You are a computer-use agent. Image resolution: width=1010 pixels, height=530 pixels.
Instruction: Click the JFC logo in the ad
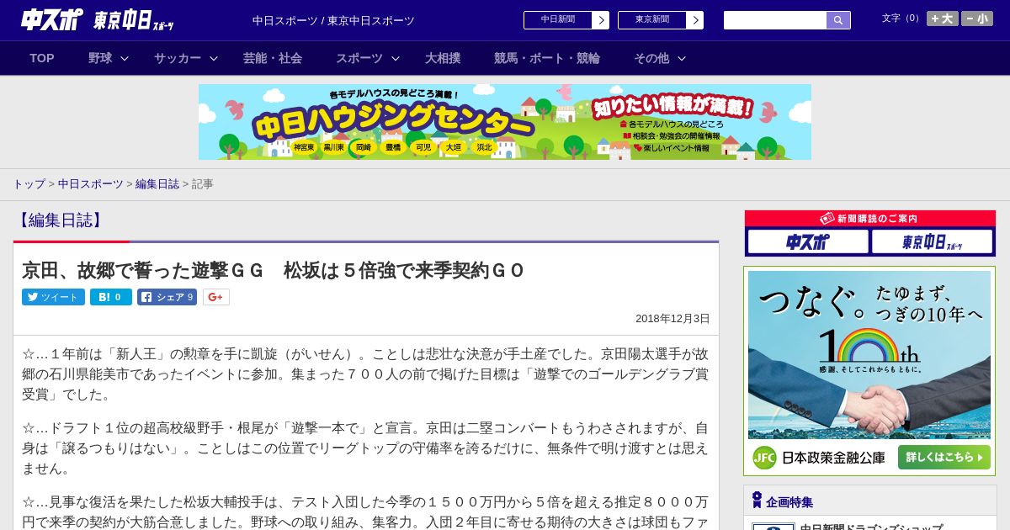[763, 458]
